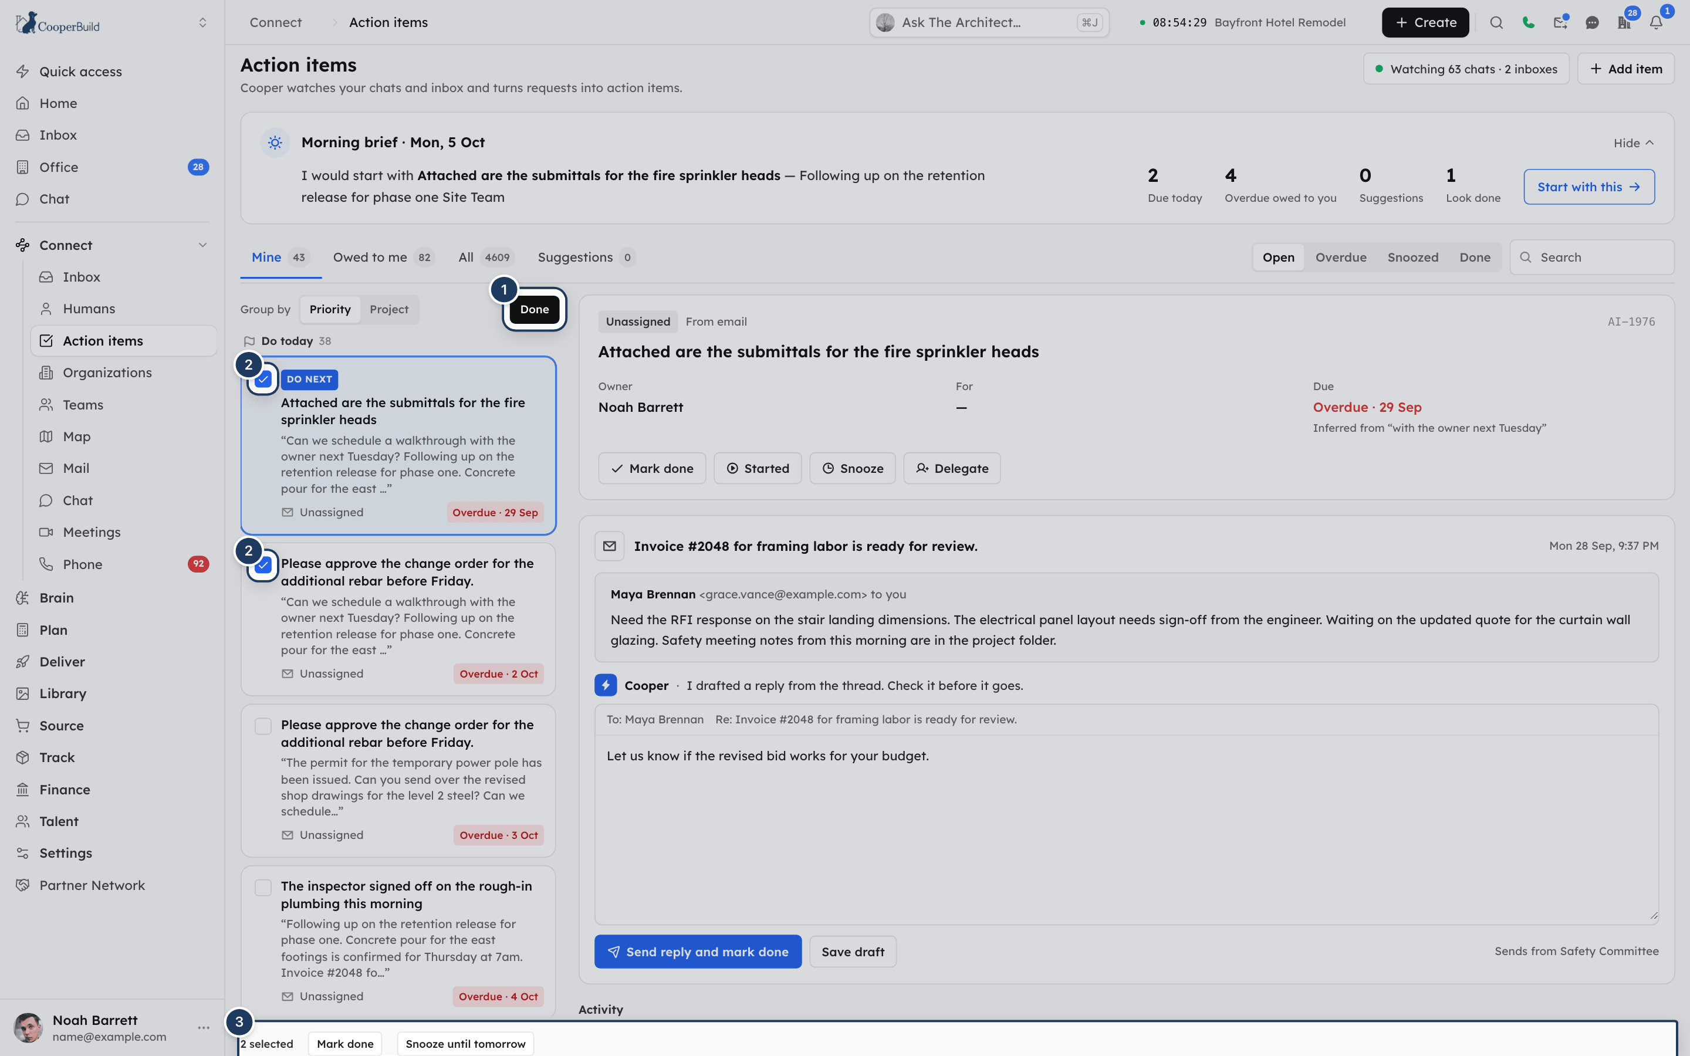Hide the Morning brief panel

(1634, 143)
